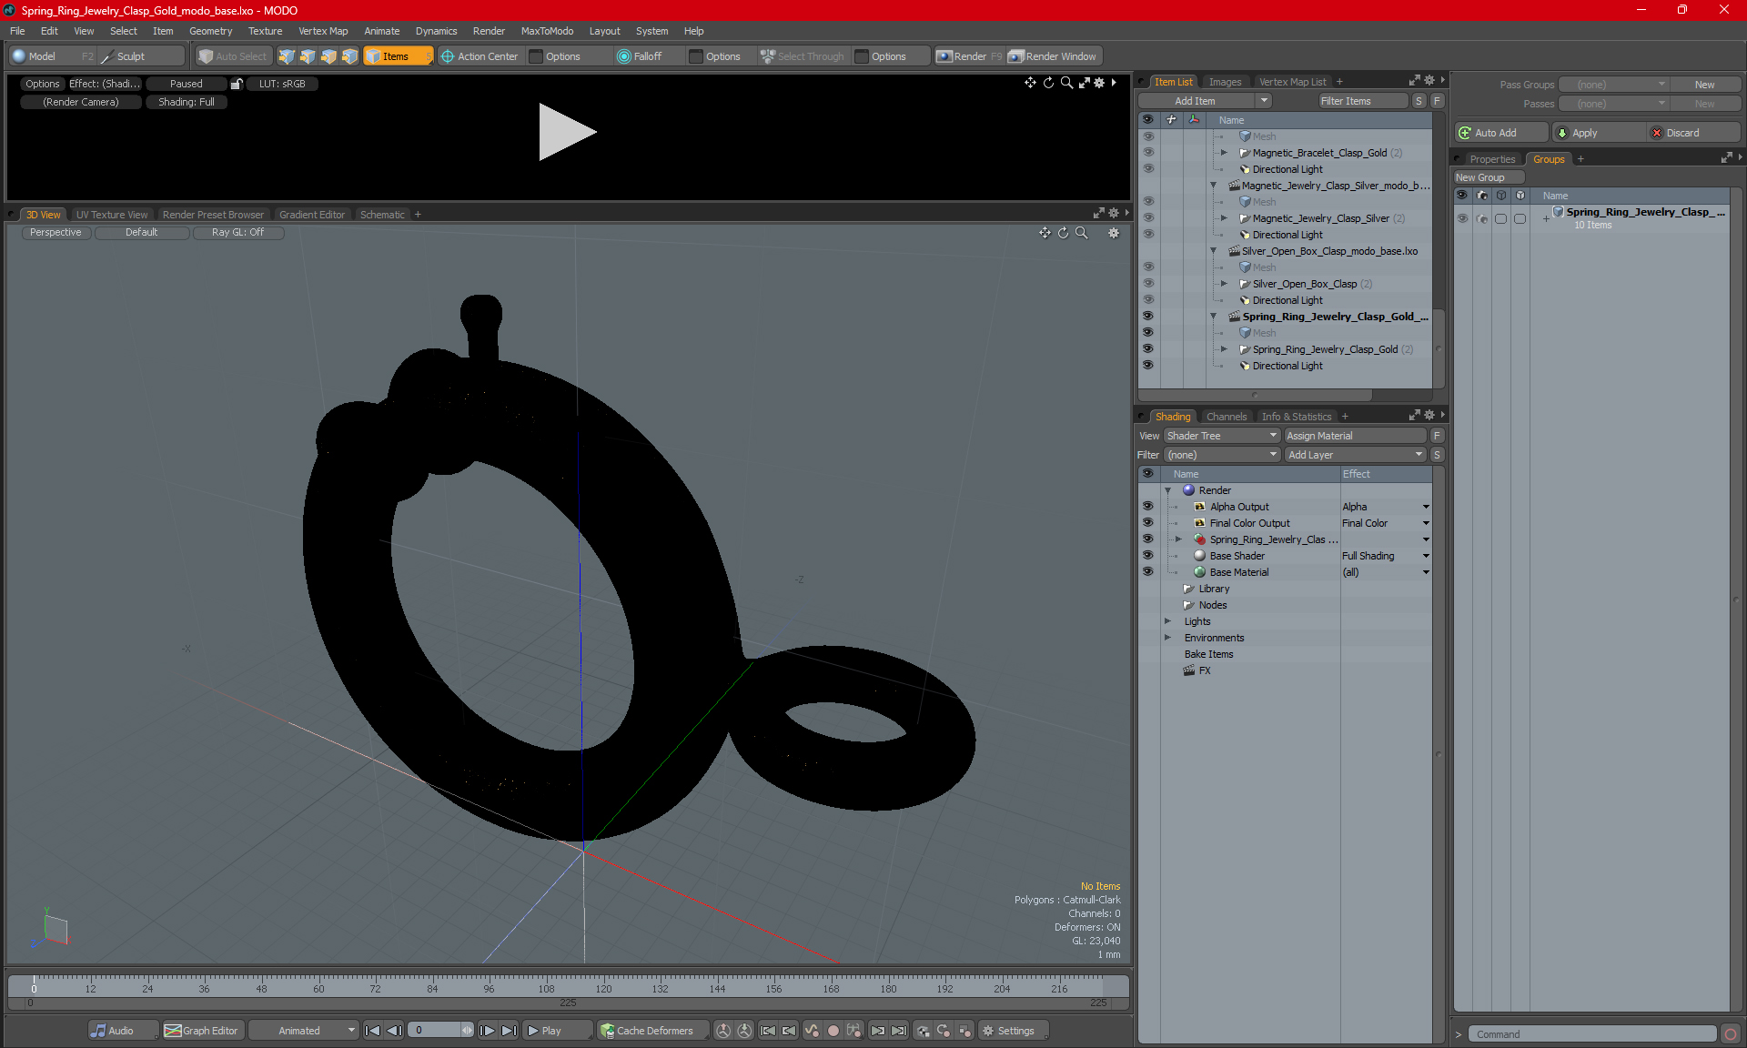Click frame 120 on the timeline ruler
The image size is (1747, 1048).
click(x=602, y=982)
